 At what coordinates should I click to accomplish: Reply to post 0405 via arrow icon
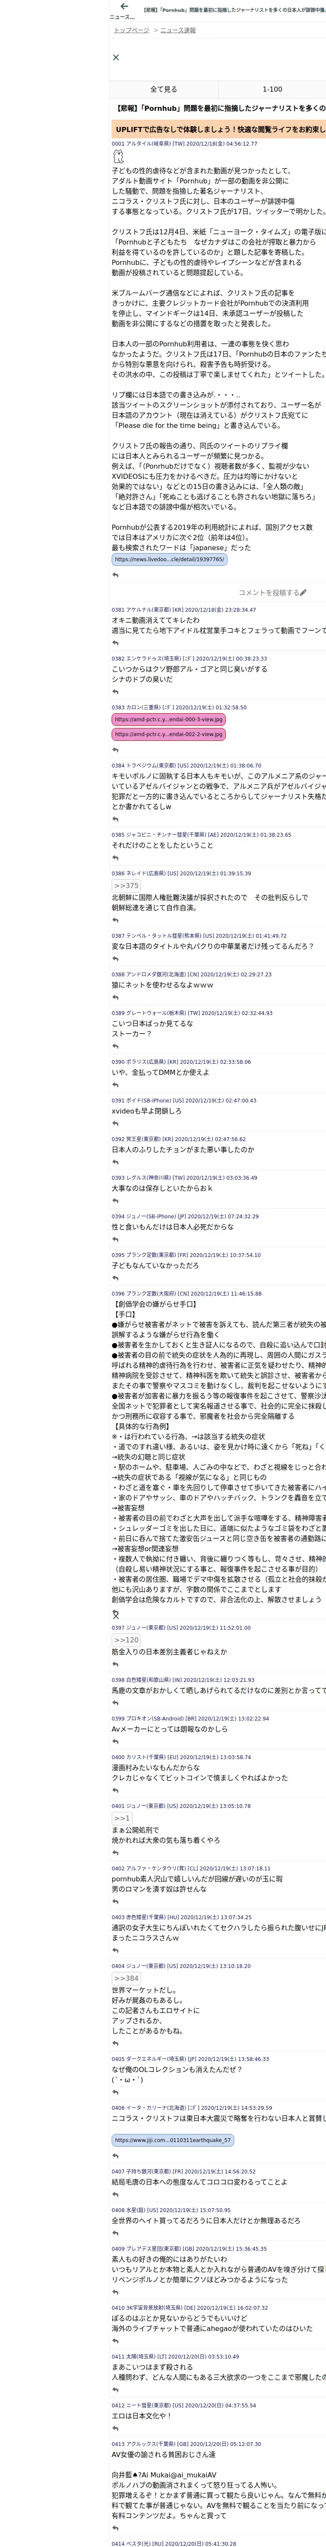[x=115, y=2092]
